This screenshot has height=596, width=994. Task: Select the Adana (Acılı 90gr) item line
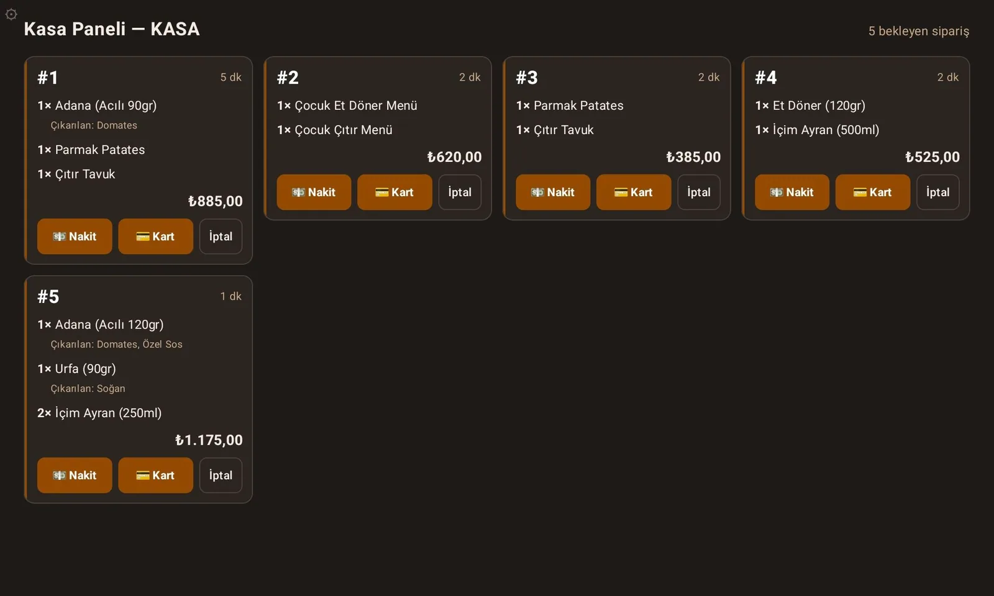pyautogui.click(x=97, y=106)
